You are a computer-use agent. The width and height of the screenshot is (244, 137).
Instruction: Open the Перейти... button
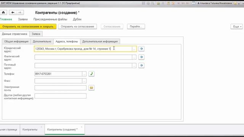coord(136,27)
